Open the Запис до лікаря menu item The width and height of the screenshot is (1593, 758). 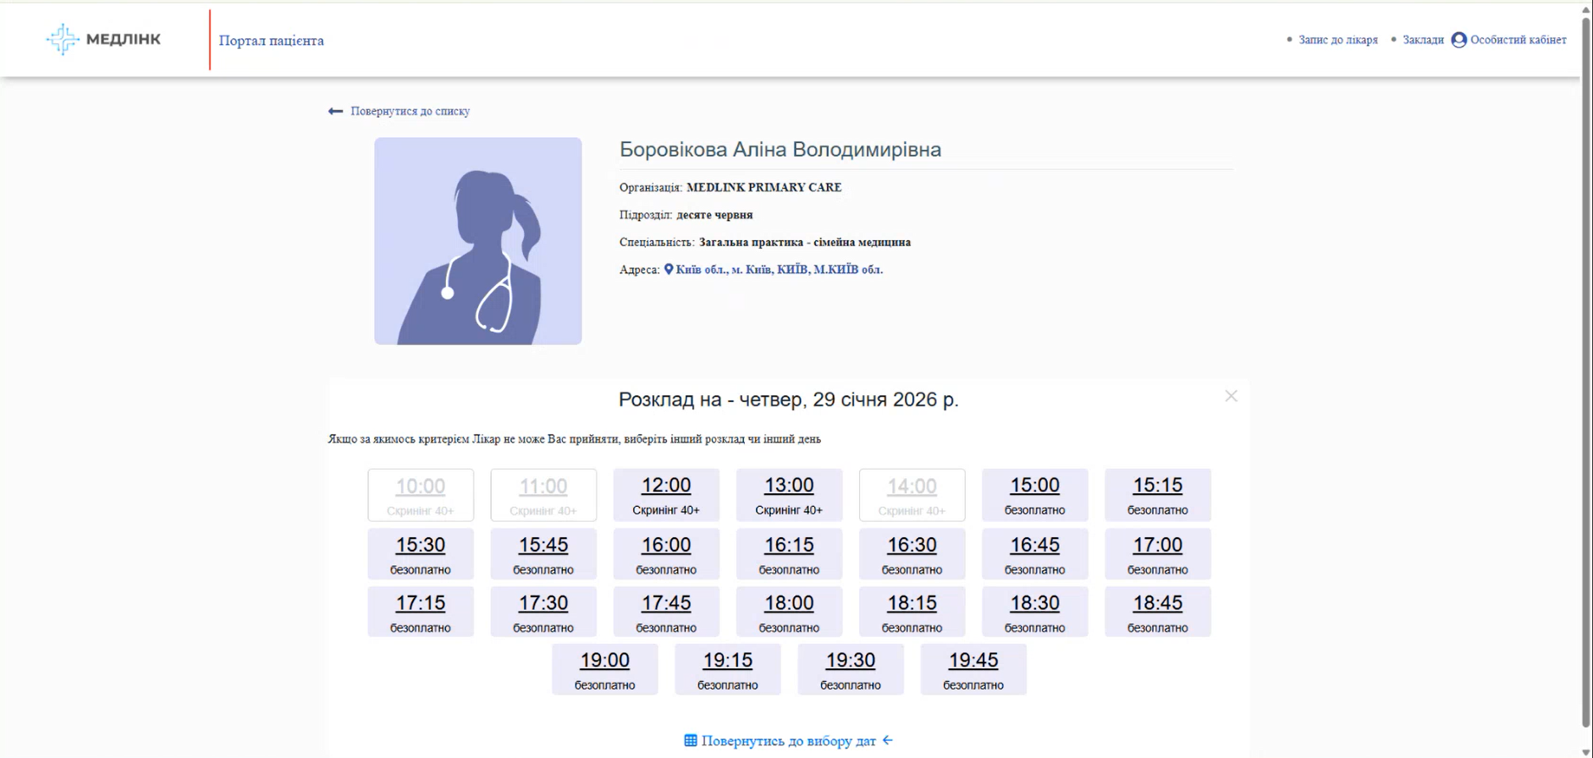[1337, 40]
